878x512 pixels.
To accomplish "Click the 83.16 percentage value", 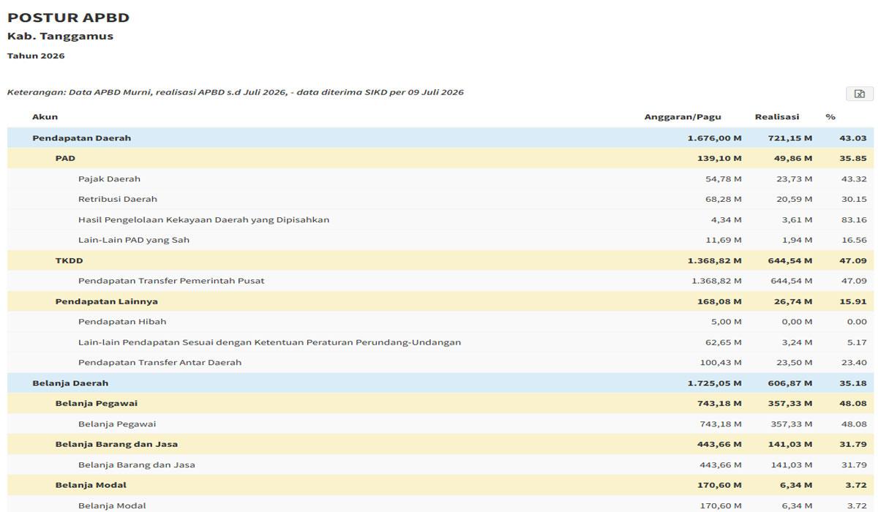I will (x=855, y=220).
